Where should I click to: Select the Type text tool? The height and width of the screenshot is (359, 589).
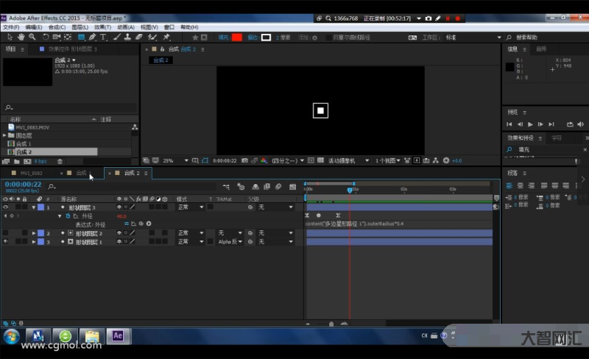(103, 37)
